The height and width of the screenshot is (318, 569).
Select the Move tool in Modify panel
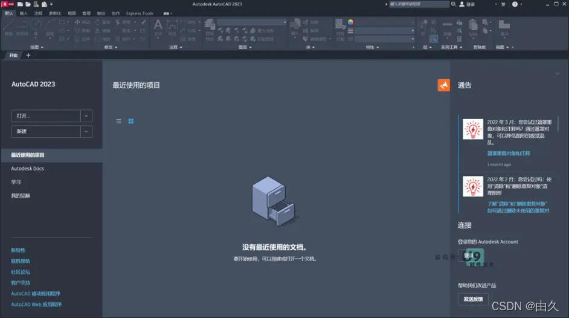82,22
